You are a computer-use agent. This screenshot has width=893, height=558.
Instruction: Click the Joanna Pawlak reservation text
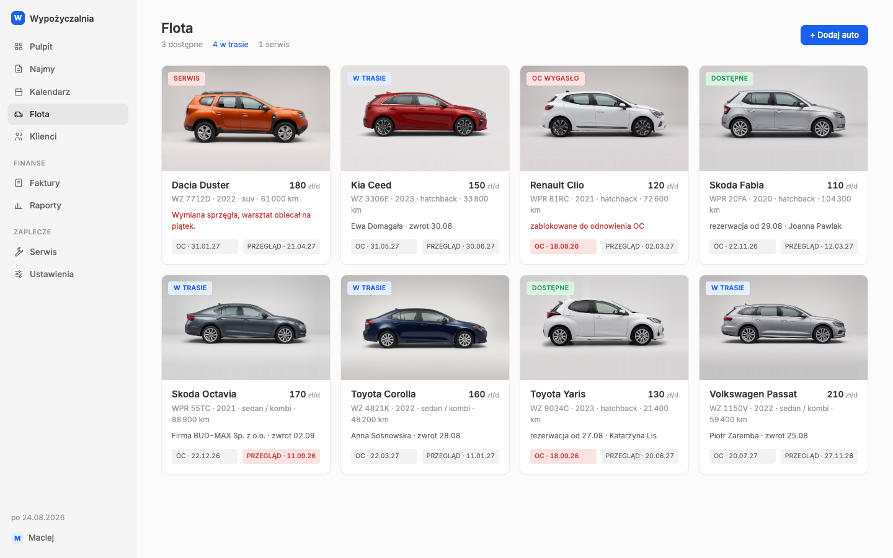point(775,226)
